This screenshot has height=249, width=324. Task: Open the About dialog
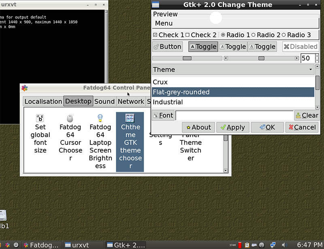(x=198, y=127)
